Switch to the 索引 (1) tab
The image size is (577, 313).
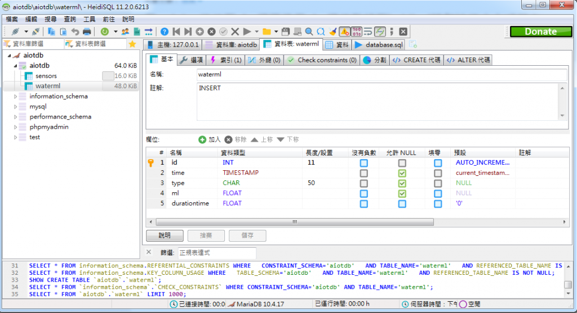click(x=225, y=60)
